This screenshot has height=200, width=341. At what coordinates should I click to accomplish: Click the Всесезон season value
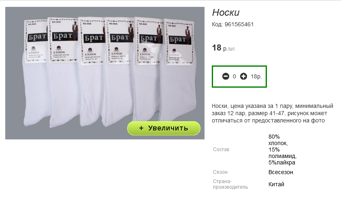(281, 172)
